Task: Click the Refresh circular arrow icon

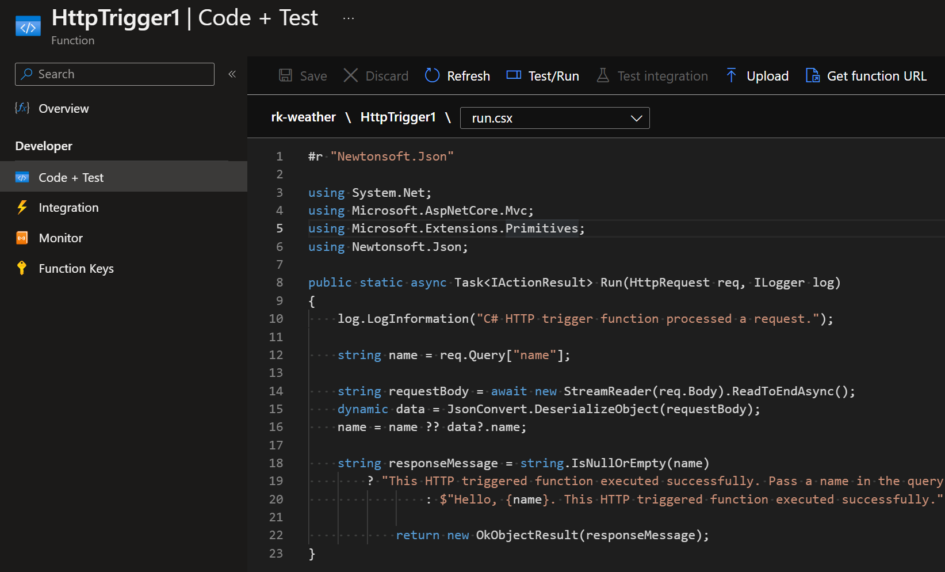Action: [x=432, y=75]
